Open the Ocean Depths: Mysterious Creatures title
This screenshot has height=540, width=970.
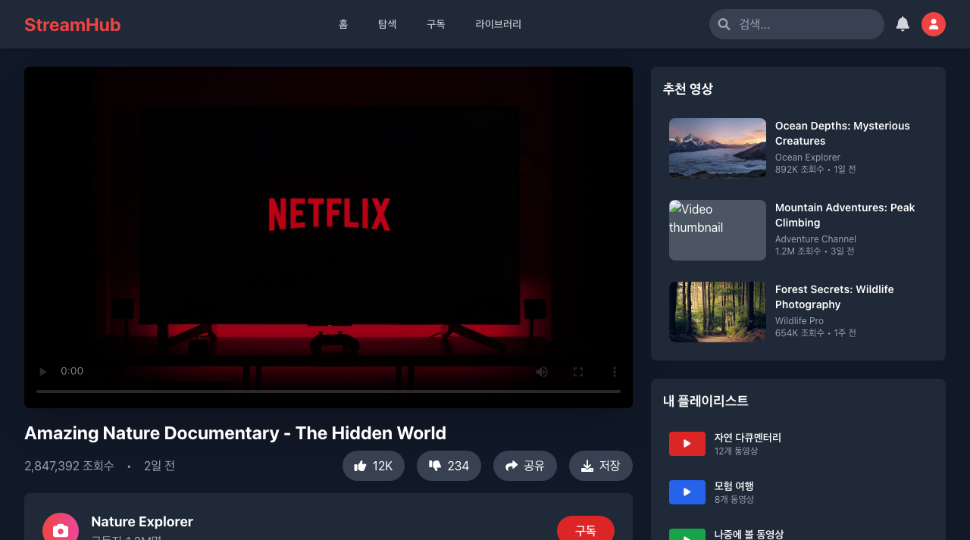(843, 133)
